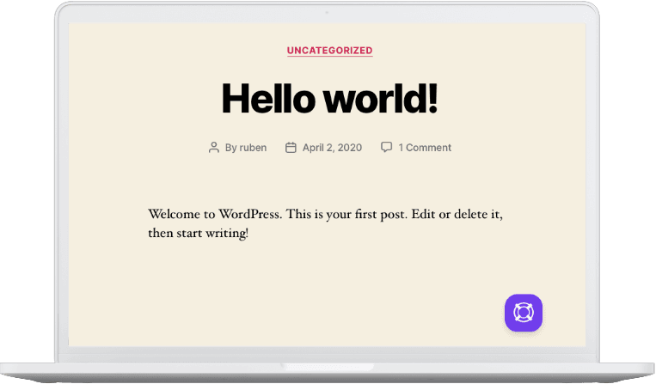Image resolution: width=656 pixels, height=384 pixels.
Task: Click the author person icon
Action: tap(214, 148)
